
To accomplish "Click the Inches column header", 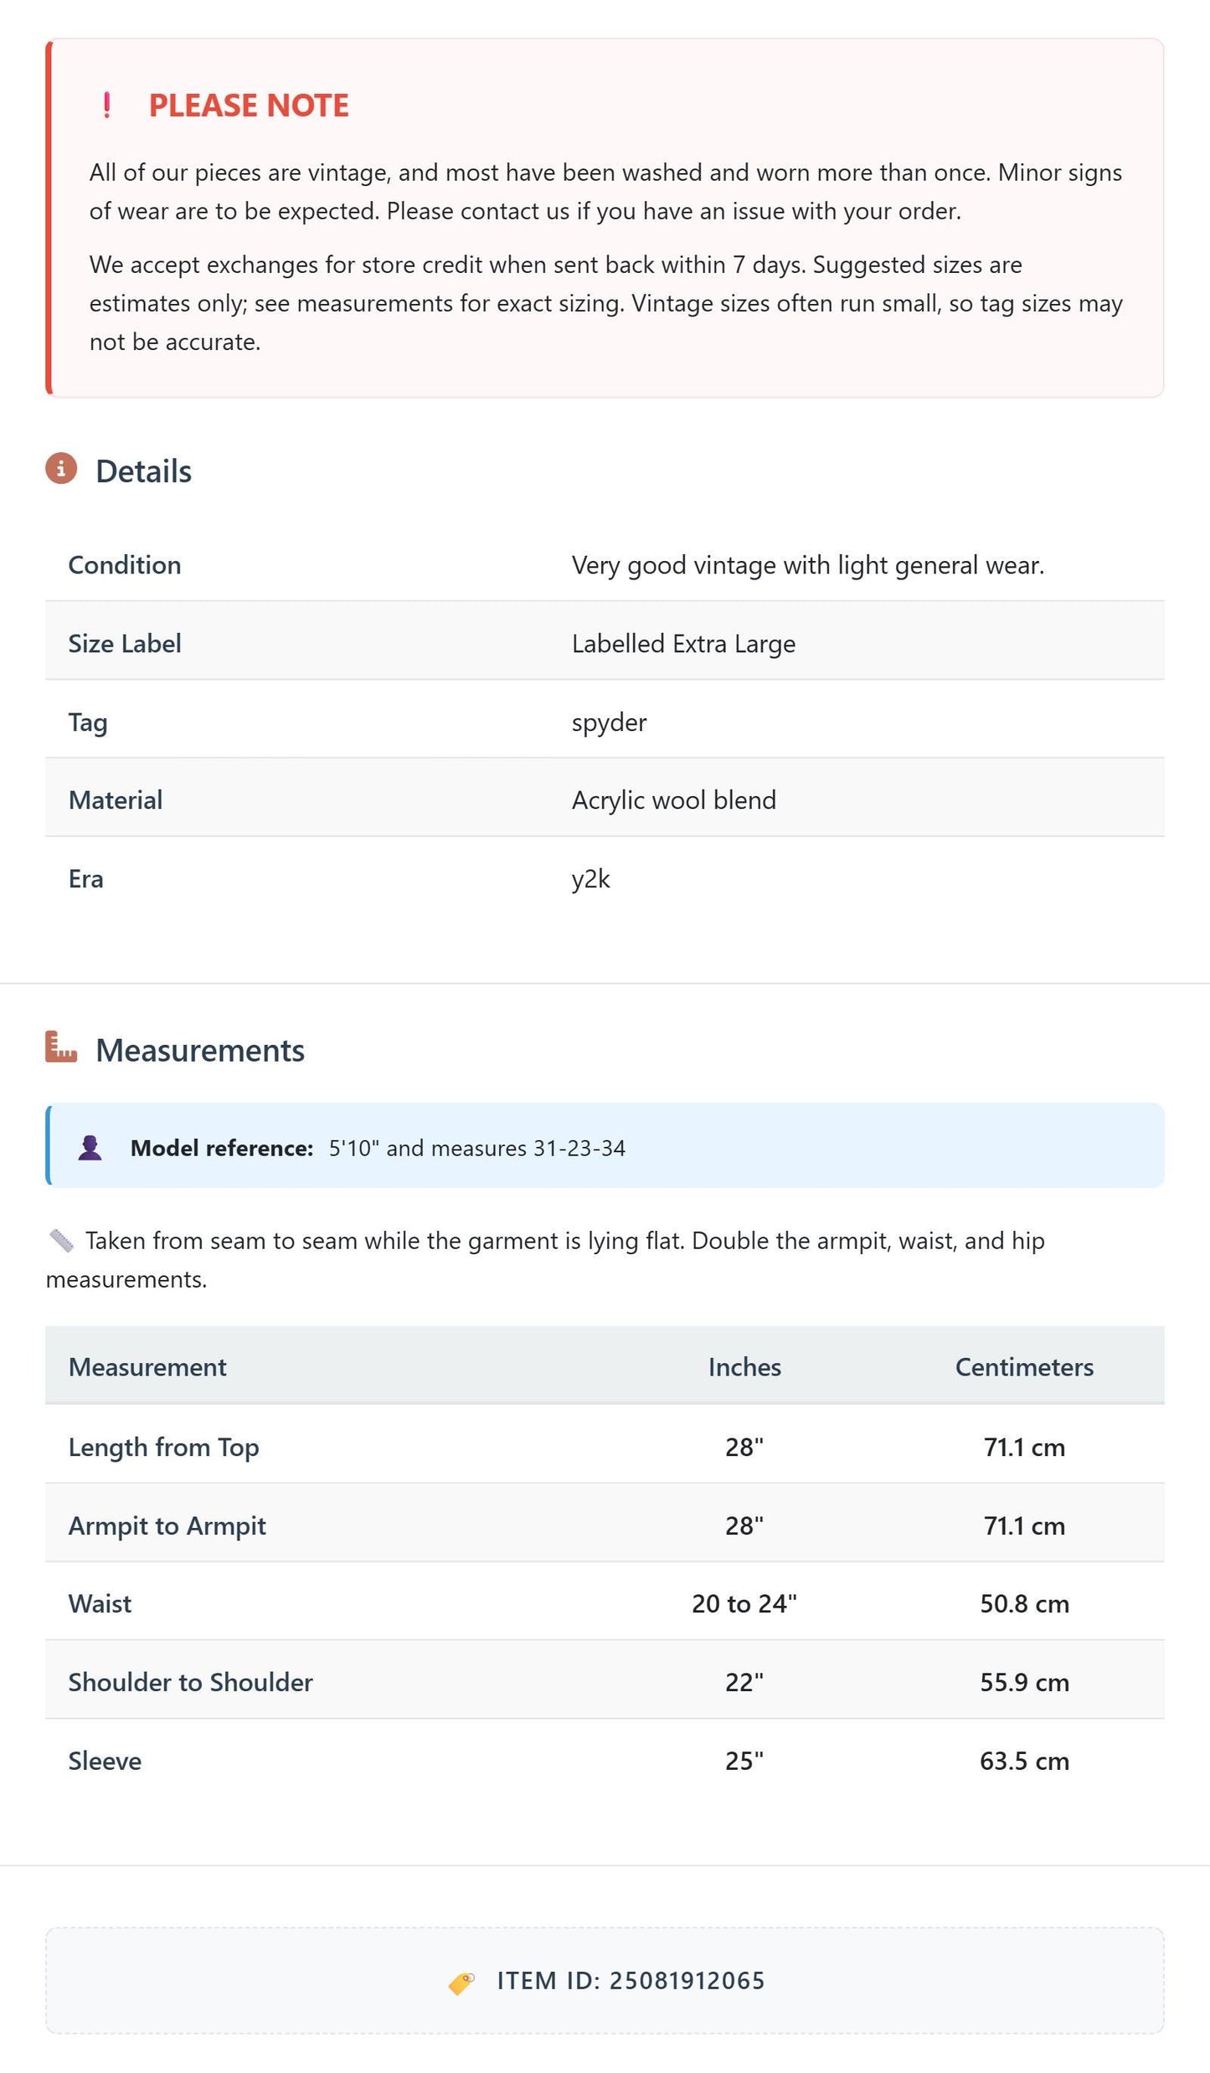I will 744,1367.
